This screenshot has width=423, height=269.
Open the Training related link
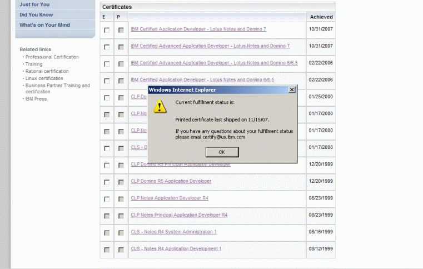pyautogui.click(x=34, y=64)
